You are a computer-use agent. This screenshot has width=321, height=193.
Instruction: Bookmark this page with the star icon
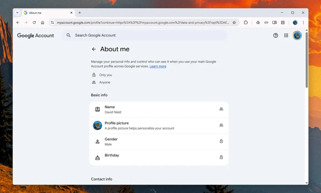234,23
